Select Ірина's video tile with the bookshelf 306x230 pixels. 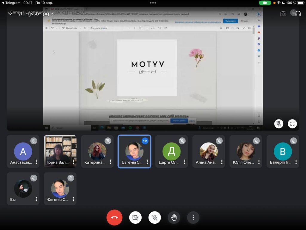coord(60,151)
